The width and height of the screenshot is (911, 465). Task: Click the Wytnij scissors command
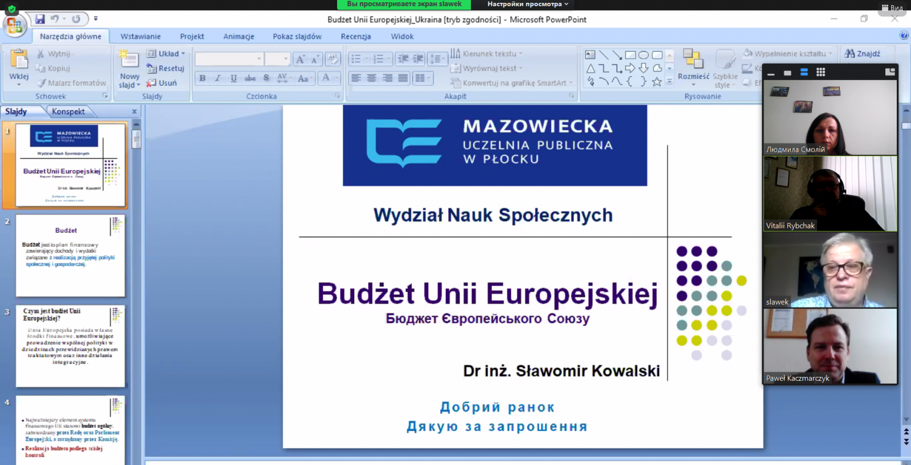click(54, 53)
